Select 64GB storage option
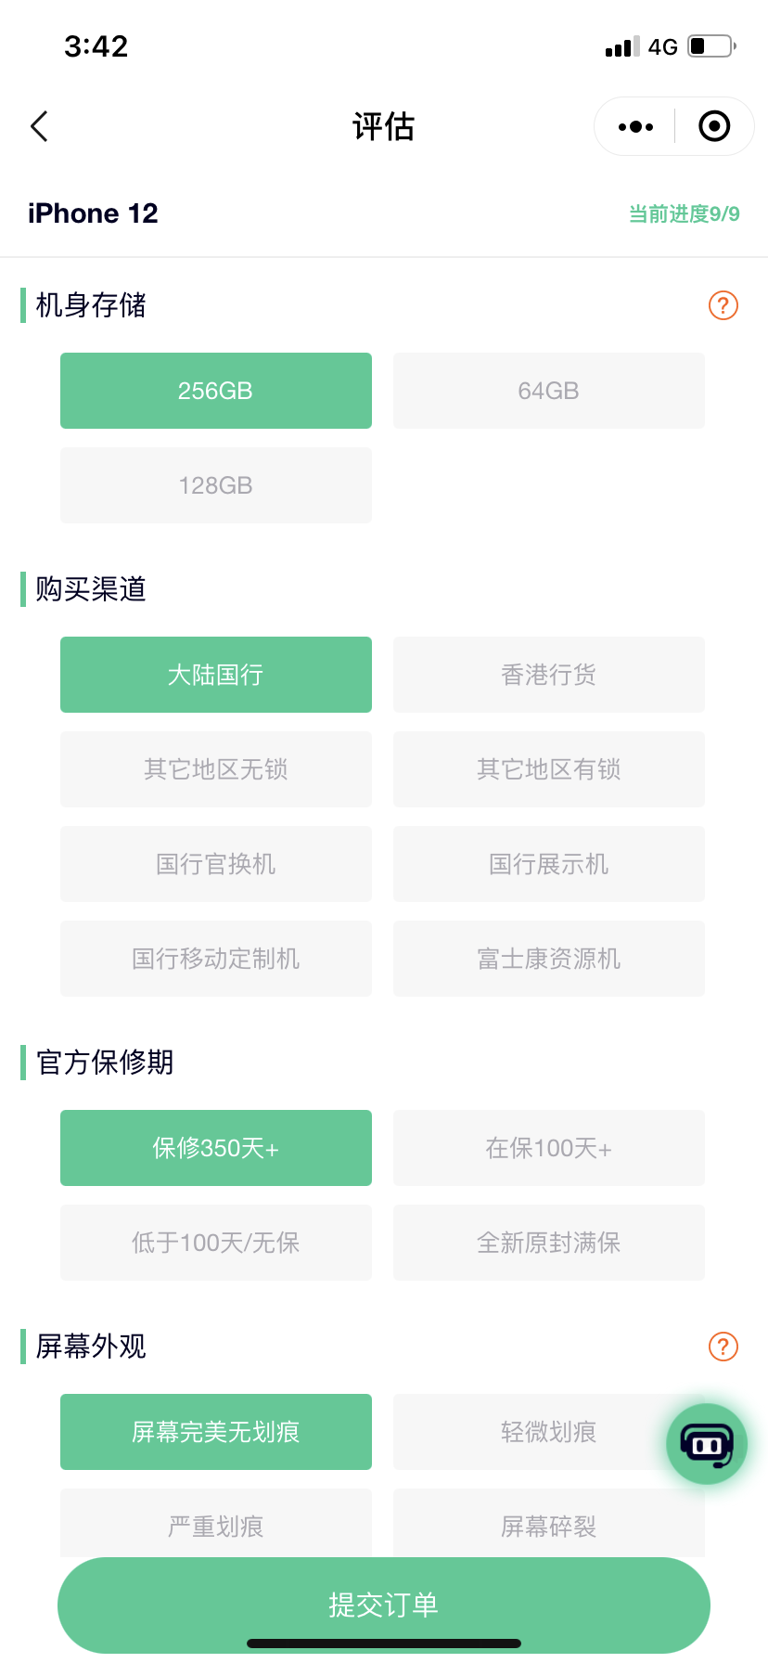Viewport: 768px width, 1663px height. click(x=549, y=391)
